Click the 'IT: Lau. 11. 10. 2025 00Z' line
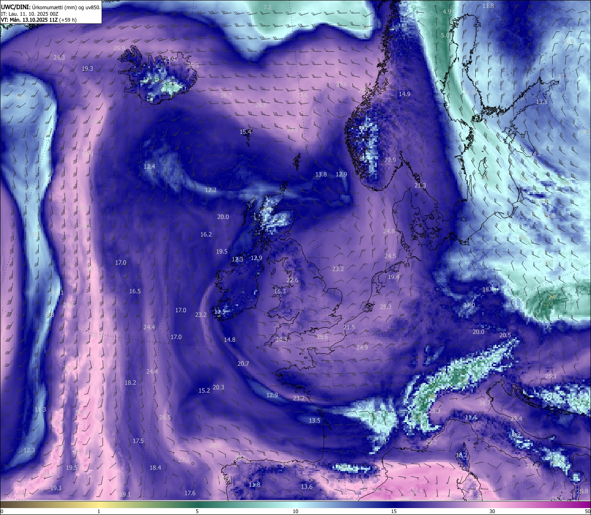This screenshot has height=515, width=591. click(30, 14)
